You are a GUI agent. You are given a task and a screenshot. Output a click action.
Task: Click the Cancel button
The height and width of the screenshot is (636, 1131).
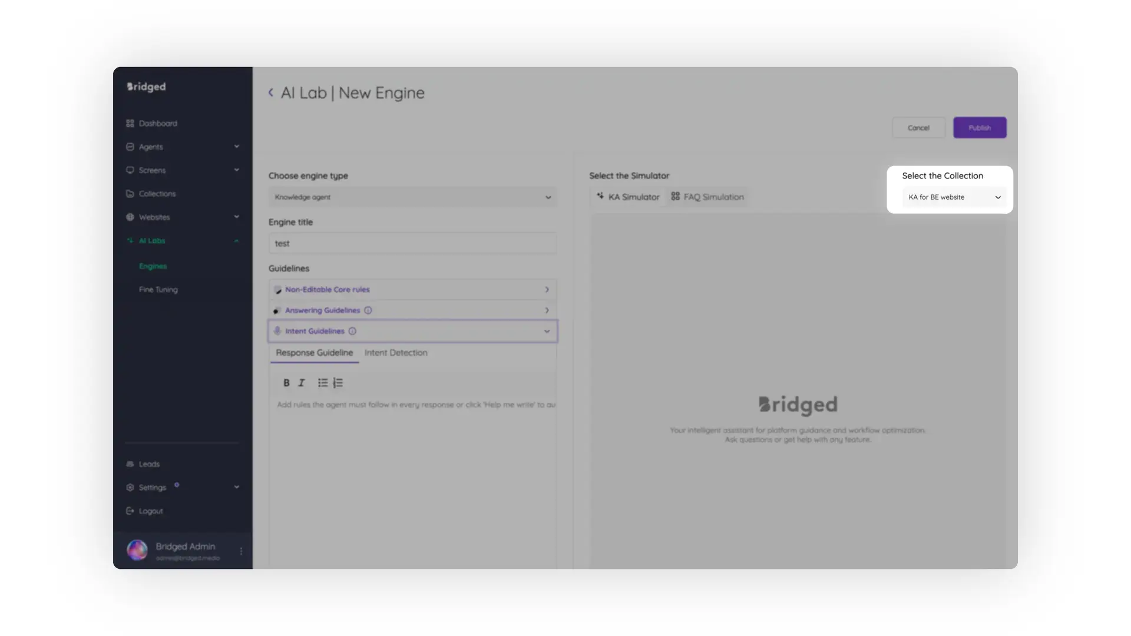(918, 127)
